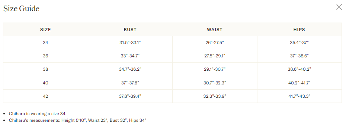Click Chiharu's measurements line
346x137 pixels.
[78, 120]
